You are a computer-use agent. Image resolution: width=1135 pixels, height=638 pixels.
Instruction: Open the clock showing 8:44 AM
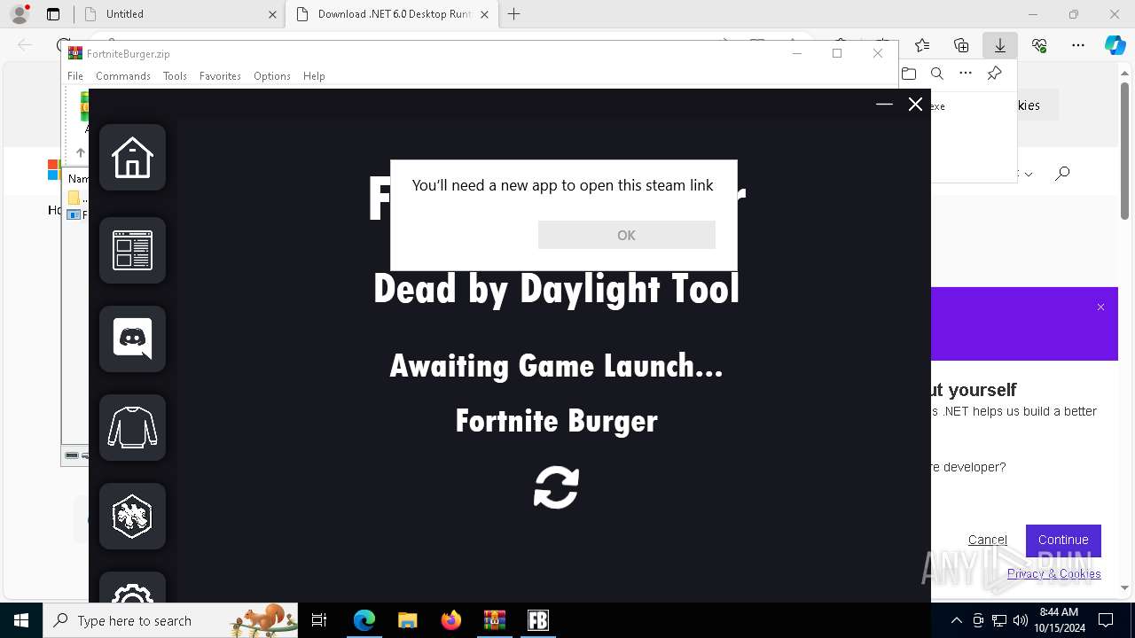click(1059, 620)
